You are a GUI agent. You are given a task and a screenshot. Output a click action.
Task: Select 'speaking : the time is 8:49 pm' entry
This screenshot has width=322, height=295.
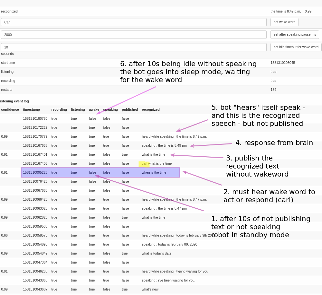pyautogui.click(x=164, y=145)
